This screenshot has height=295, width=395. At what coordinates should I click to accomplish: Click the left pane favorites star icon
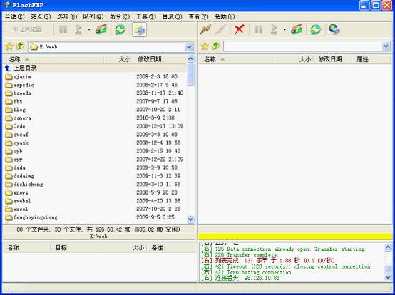point(9,46)
